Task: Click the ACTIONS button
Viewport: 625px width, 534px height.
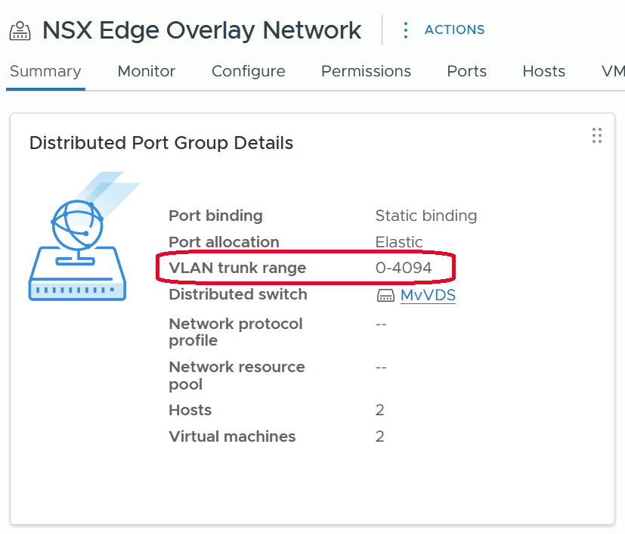Action: [x=454, y=30]
